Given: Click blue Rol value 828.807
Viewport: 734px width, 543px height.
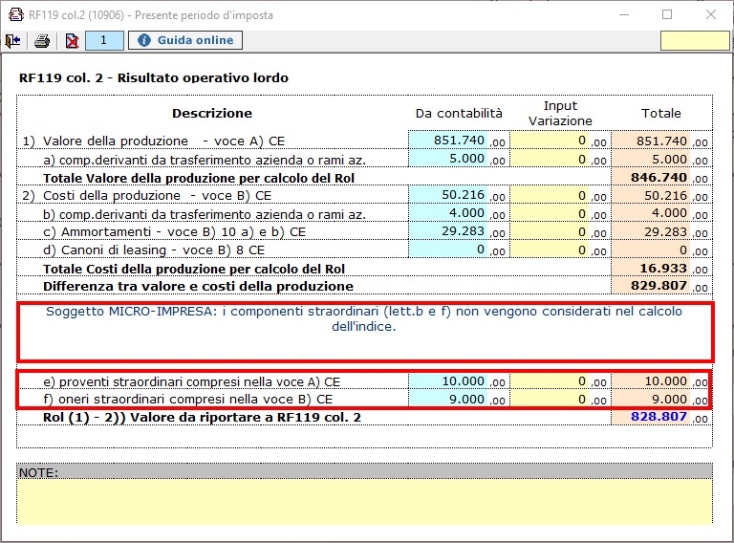Looking at the screenshot, I should 651,417.
